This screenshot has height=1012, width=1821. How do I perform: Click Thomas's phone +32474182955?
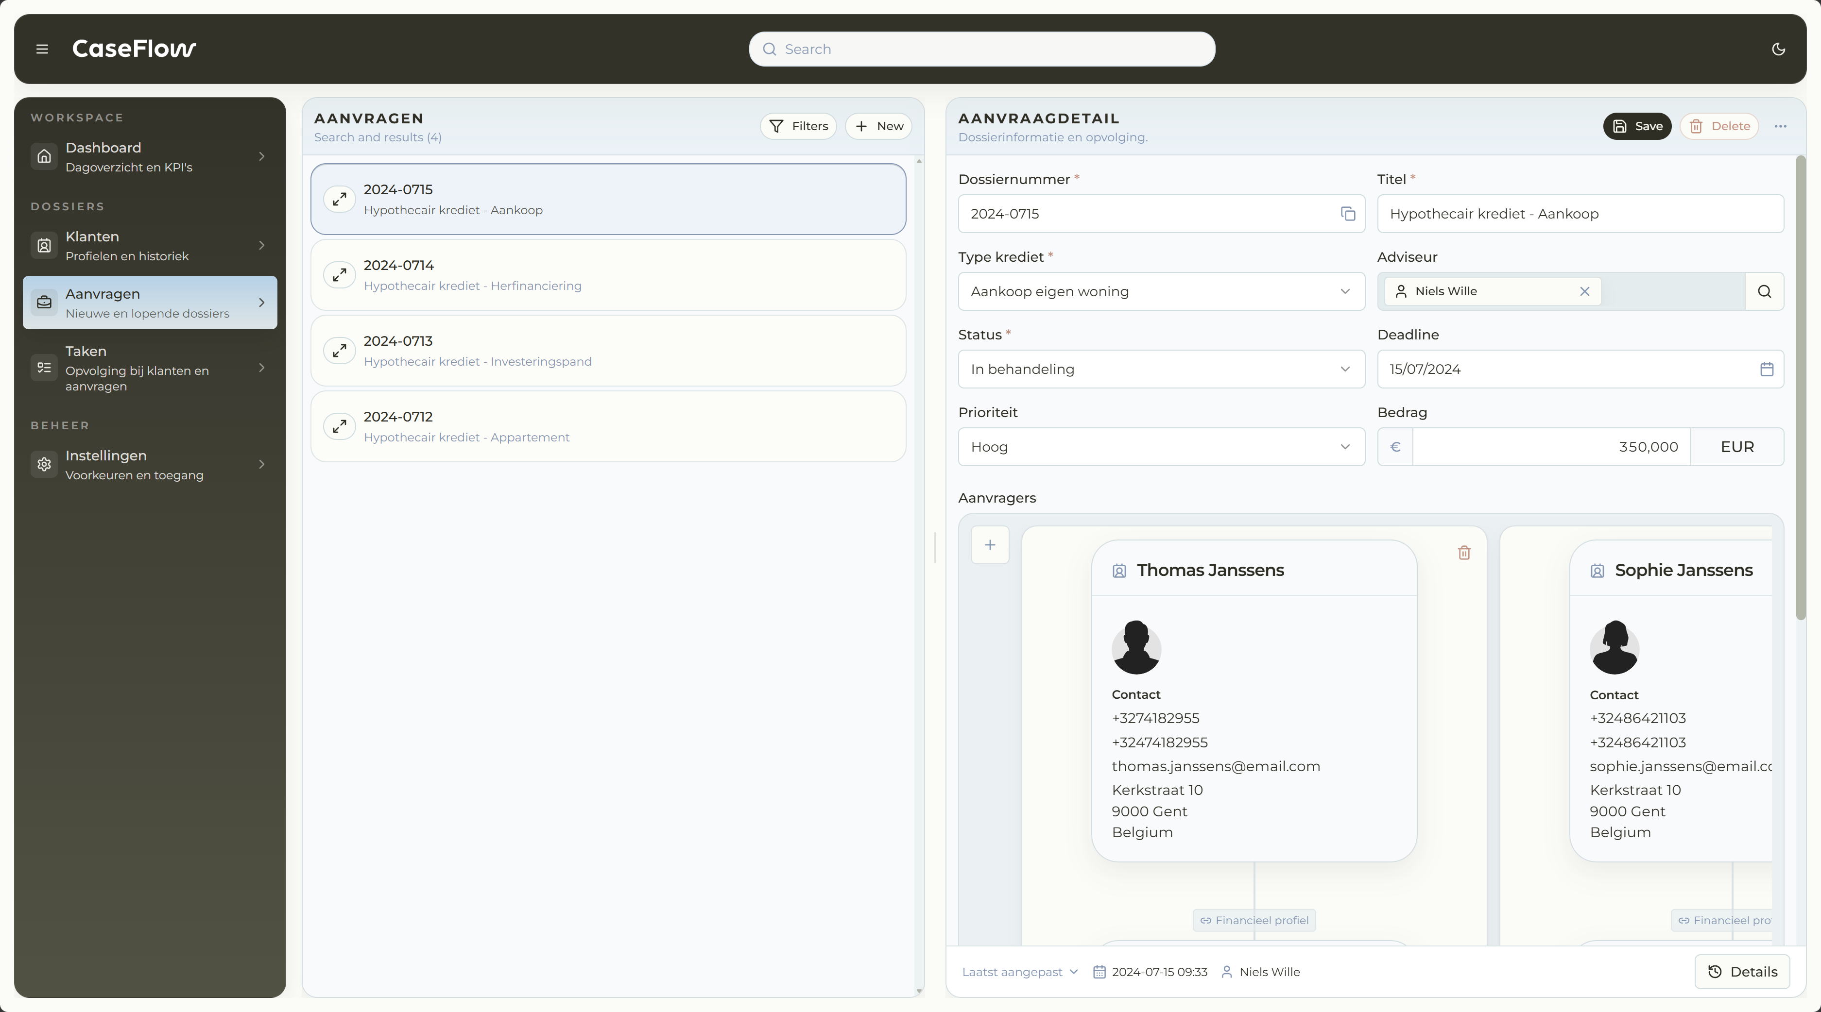tap(1159, 742)
